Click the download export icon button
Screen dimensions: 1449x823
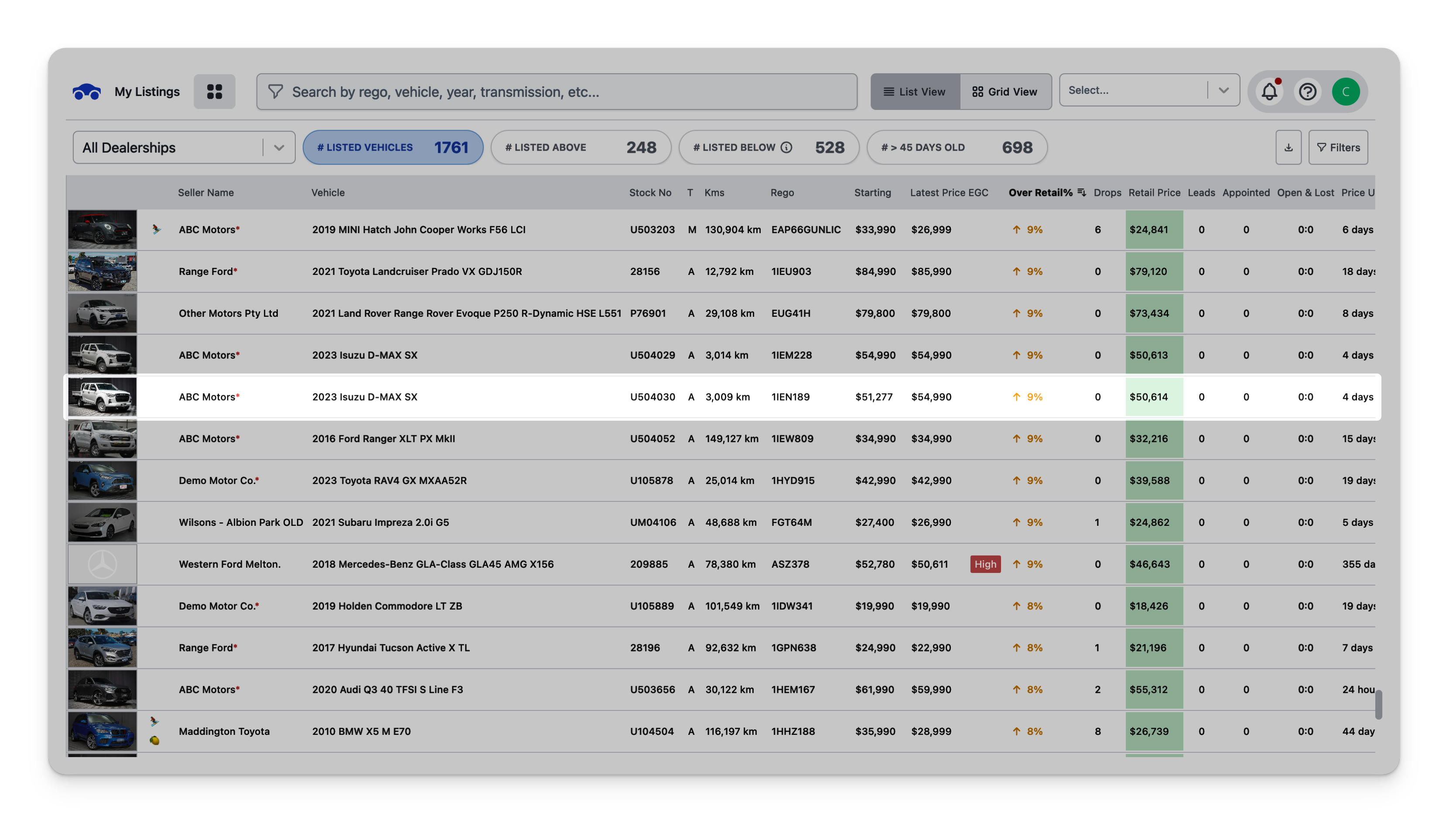[x=1288, y=147]
